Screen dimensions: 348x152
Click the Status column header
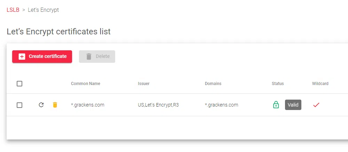[278, 84]
